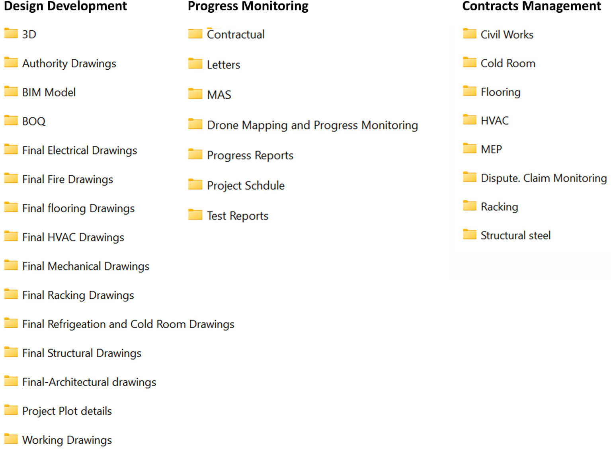Screen dimensions: 611x458
Task: Open the Authority Drawings folder label
Action: pyautogui.click(x=69, y=63)
